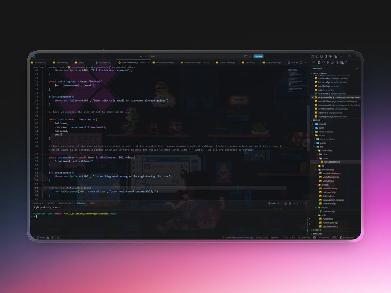Open the Run and Debug icon
391x293 pixels.
(x=332, y=62)
